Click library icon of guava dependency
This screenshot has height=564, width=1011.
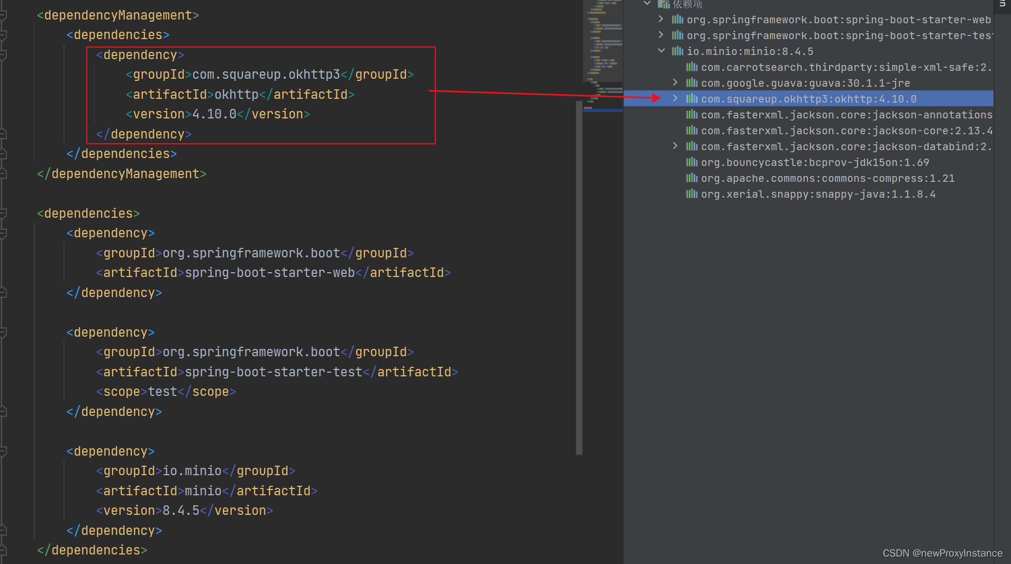[692, 83]
